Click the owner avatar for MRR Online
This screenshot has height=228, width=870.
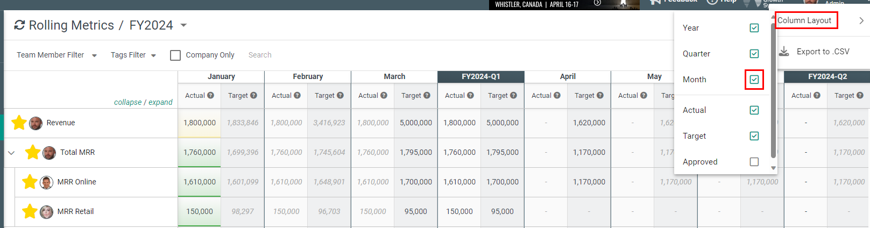tap(47, 182)
